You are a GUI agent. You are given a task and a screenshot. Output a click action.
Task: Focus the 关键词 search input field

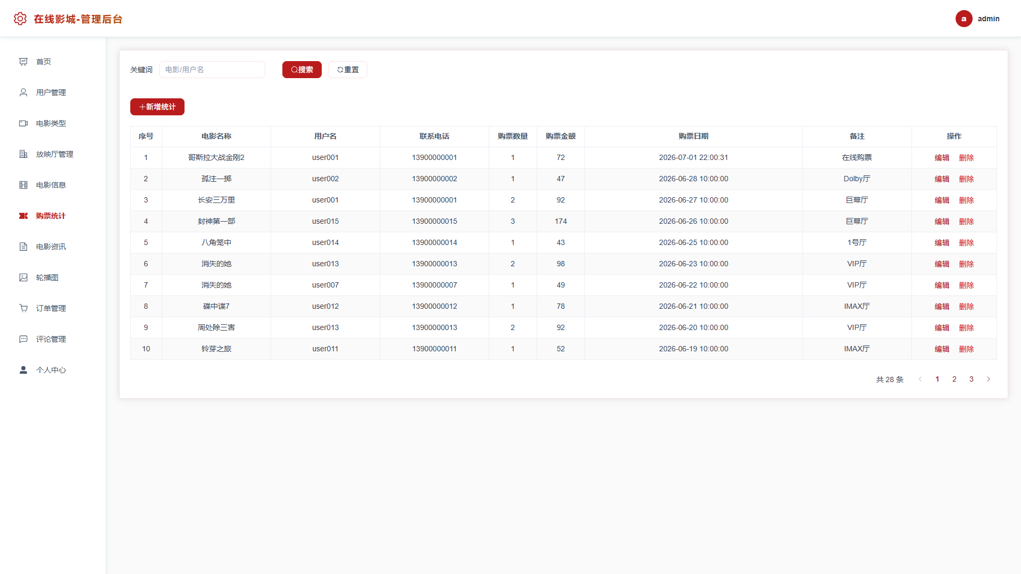click(x=212, y=70)
